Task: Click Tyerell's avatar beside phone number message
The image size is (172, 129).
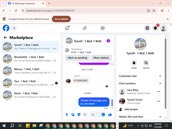Action: pos(68,81)
